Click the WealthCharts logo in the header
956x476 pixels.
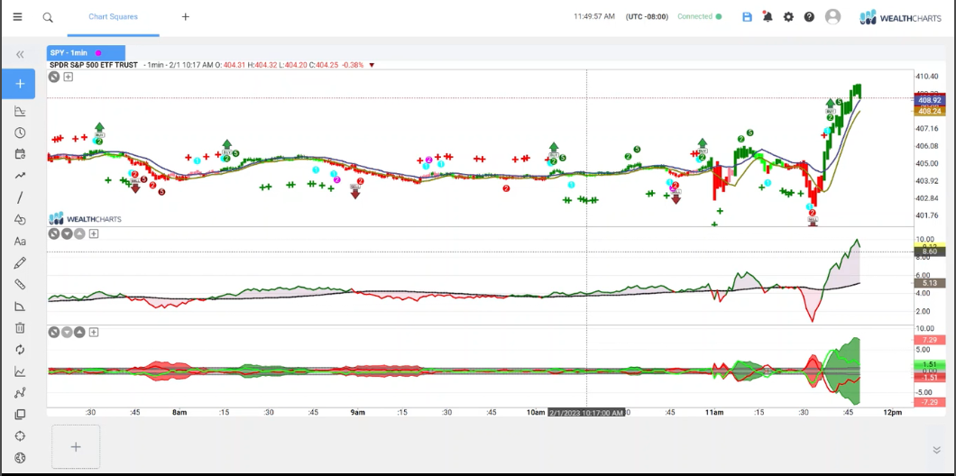(x=900, y=17)
